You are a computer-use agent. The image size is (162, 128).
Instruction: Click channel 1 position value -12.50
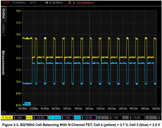point(40,118)
